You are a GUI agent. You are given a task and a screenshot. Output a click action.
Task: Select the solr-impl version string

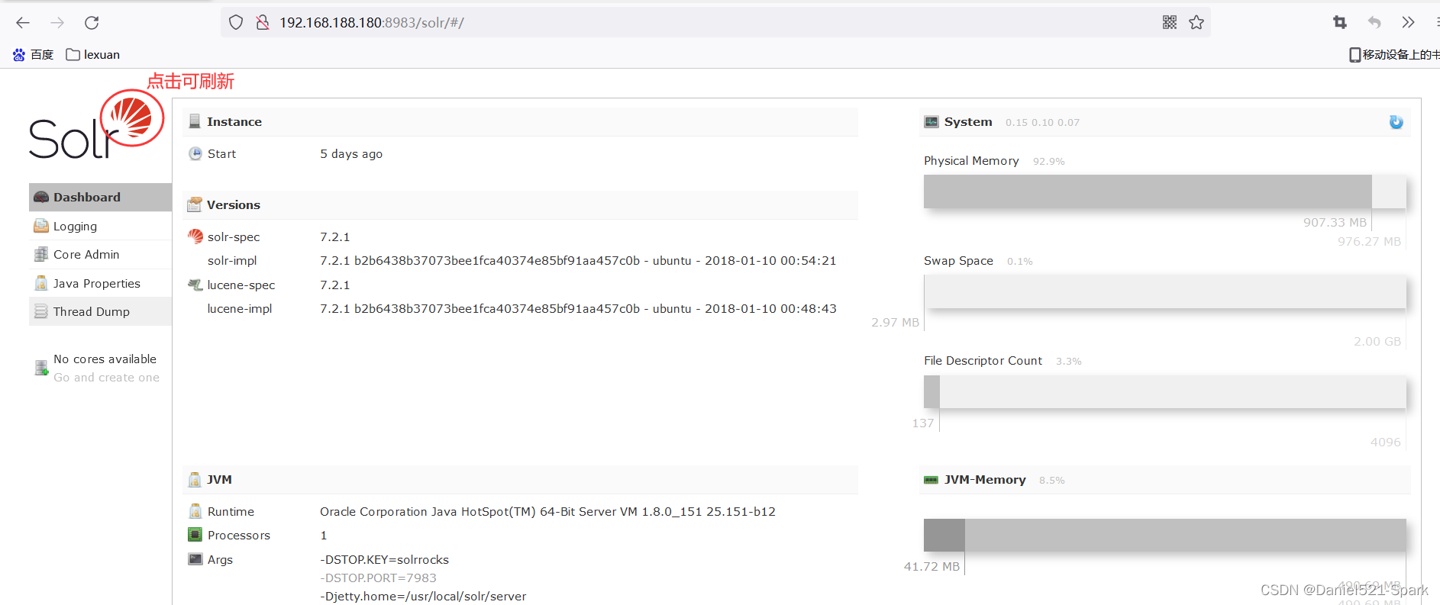(578, 261)
